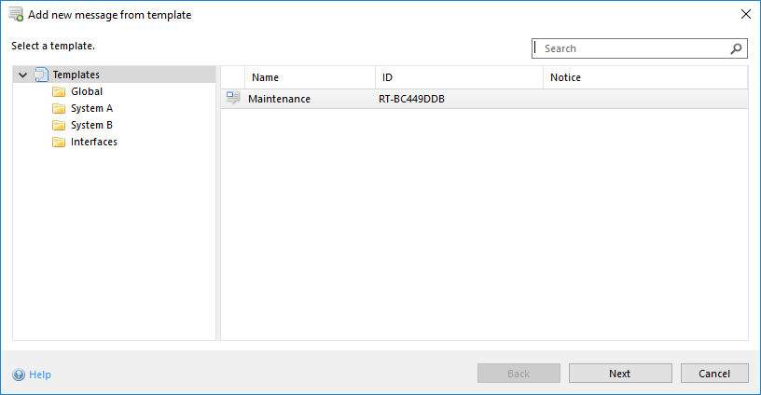The width and height of the screenshot is (761, 395).
Task: Click the search magnifier icon
Action: tap(736, 48)
